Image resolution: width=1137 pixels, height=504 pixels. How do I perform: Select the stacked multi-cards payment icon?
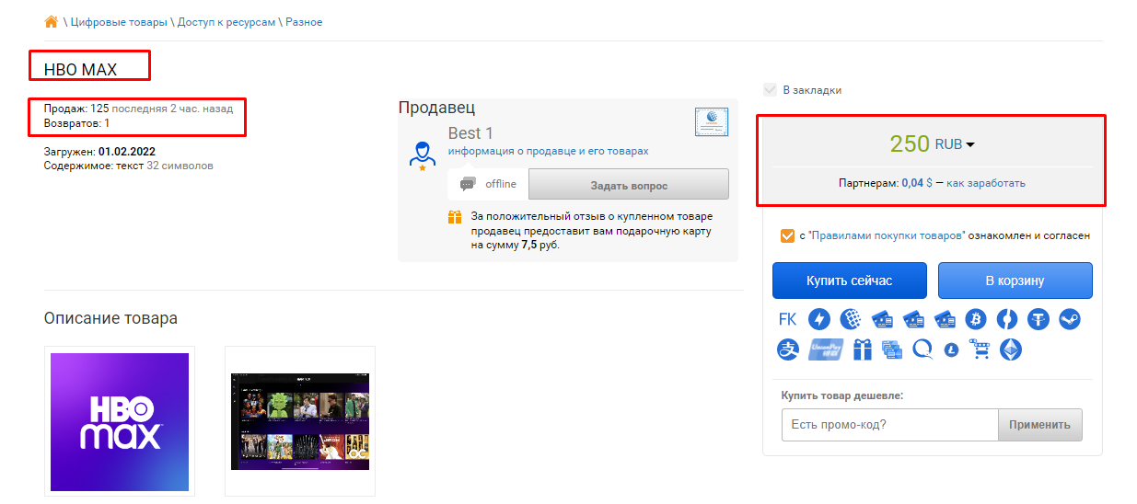tap(892, 349)
